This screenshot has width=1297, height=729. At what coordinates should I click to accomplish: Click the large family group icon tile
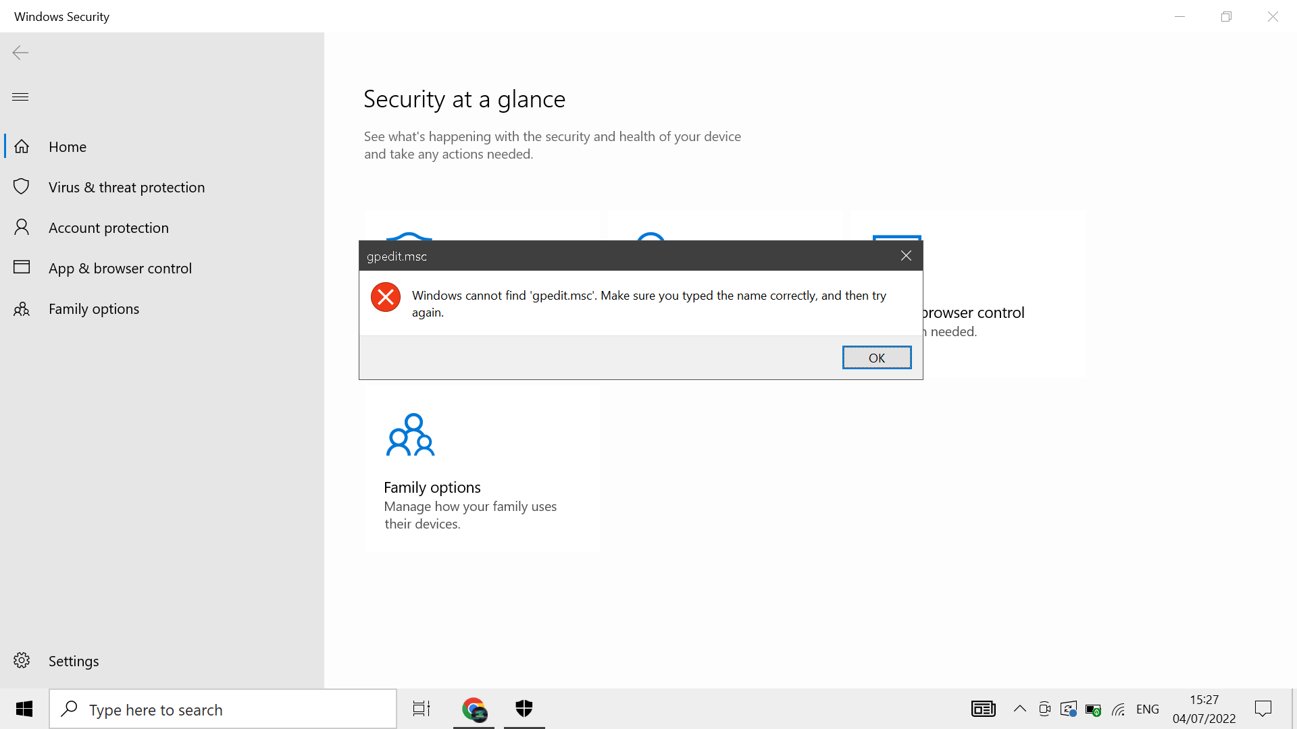410,435
